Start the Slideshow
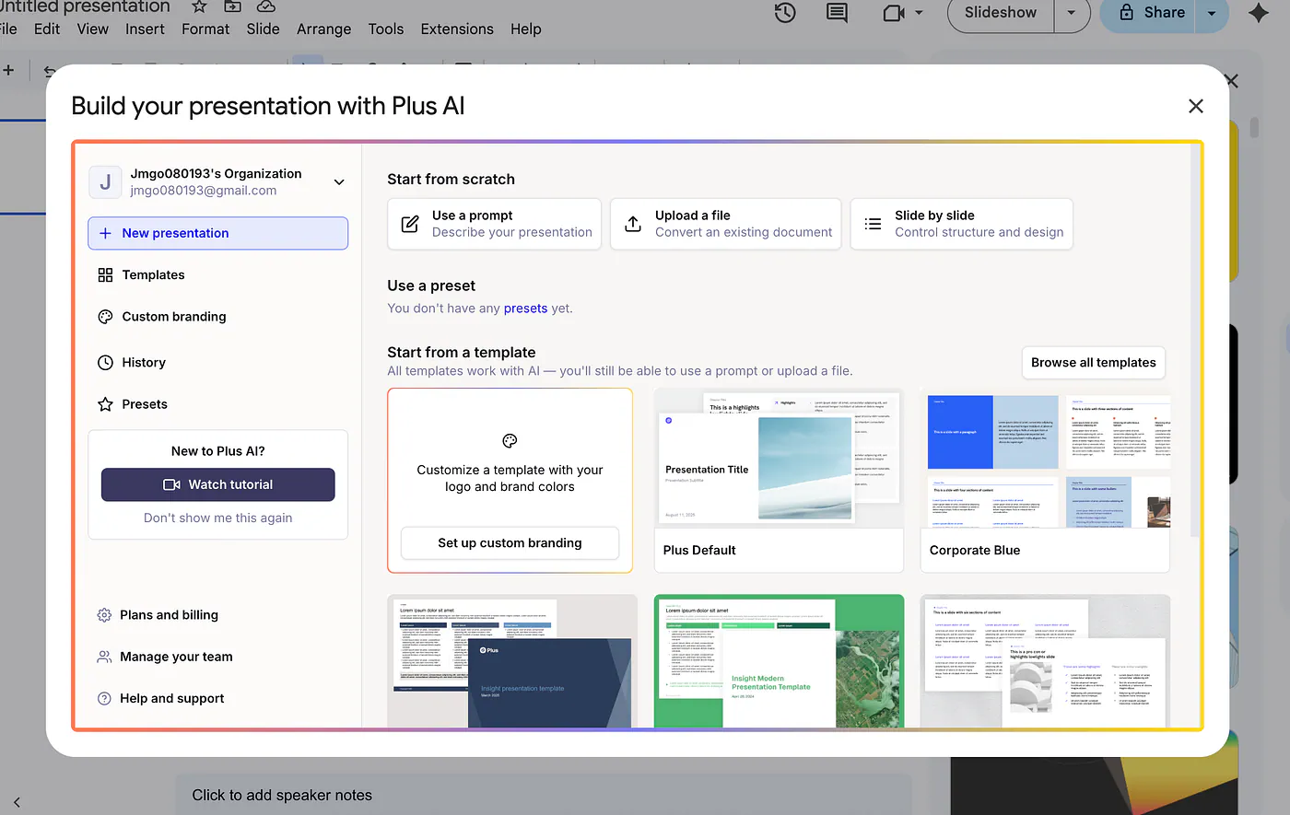Image resolution: width=1290 pixels, height=815 pixels. pyautogui.click(x=1001, y=13)
